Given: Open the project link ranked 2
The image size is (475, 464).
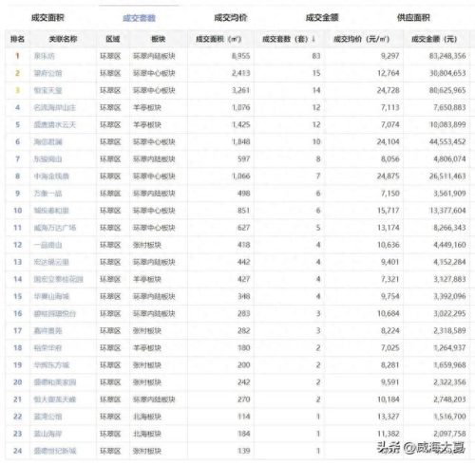Looking at the screenshot, I should pyautogui.click(x=47, y=73).
